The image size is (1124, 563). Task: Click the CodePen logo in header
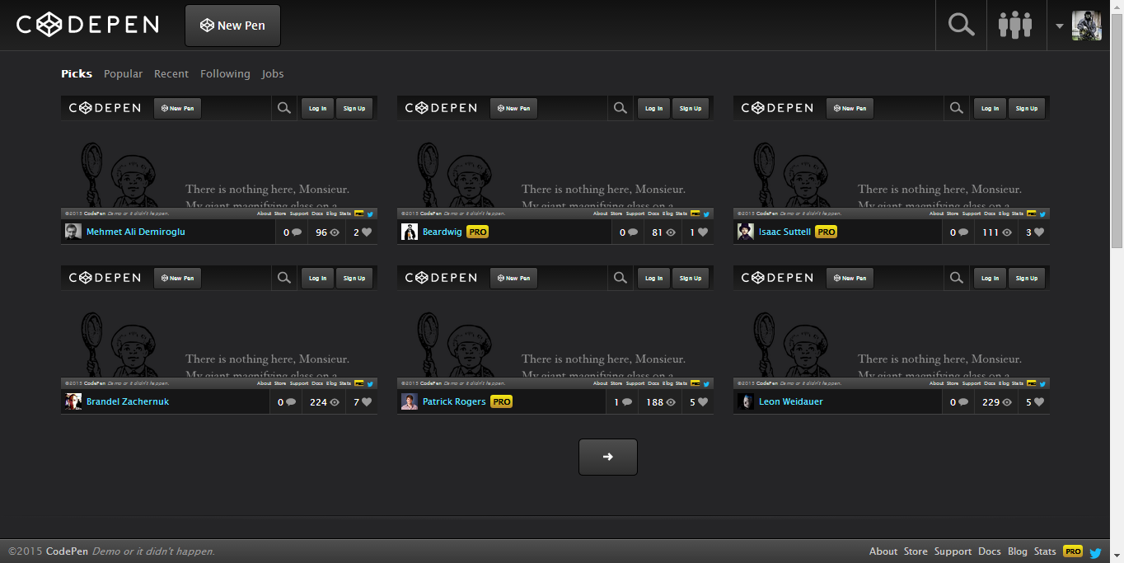[87, 25]
